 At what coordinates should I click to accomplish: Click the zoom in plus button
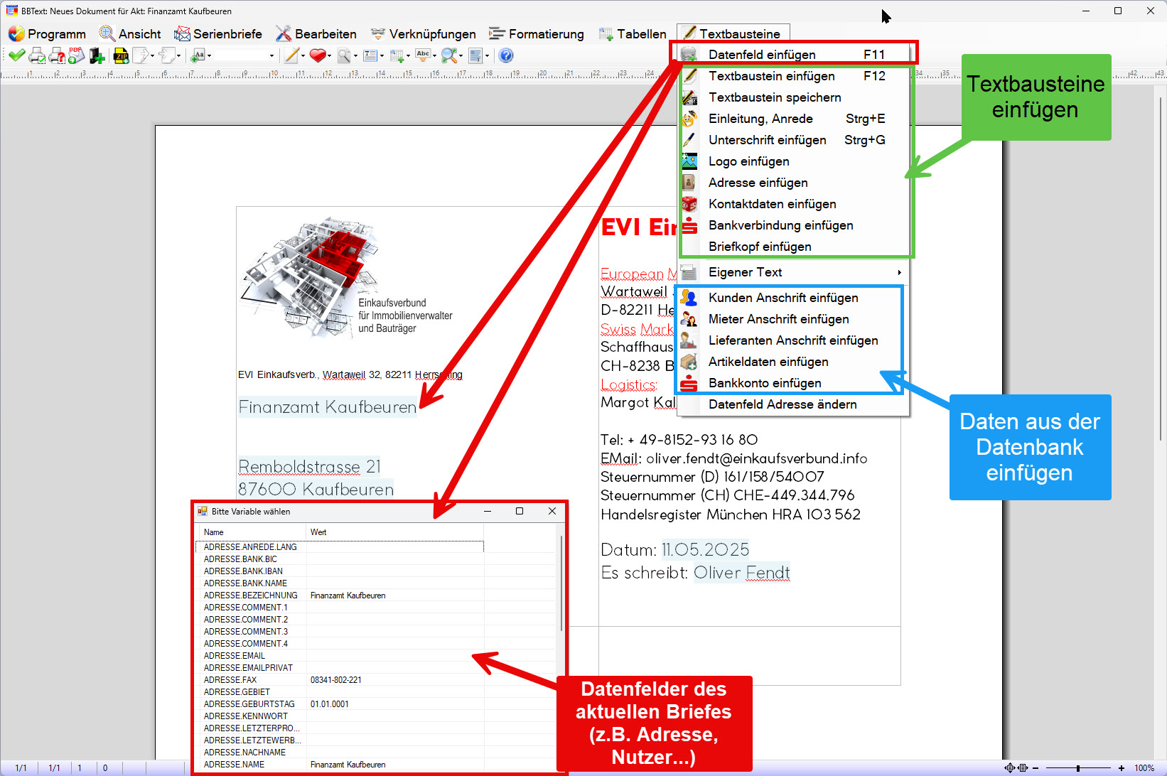(x=1122, y=768)
